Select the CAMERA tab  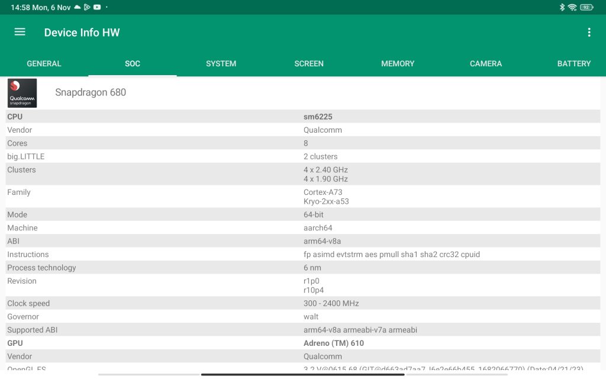pyautogui.click(x=486, y=63)
